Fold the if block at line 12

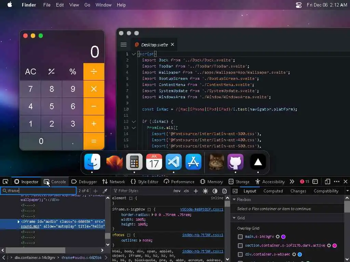(x=134, y=122)
